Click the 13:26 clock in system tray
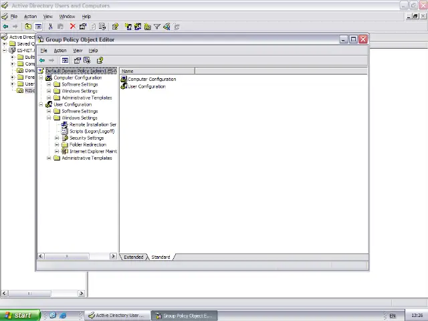428x321 pixels. click(x=417, y=316)
